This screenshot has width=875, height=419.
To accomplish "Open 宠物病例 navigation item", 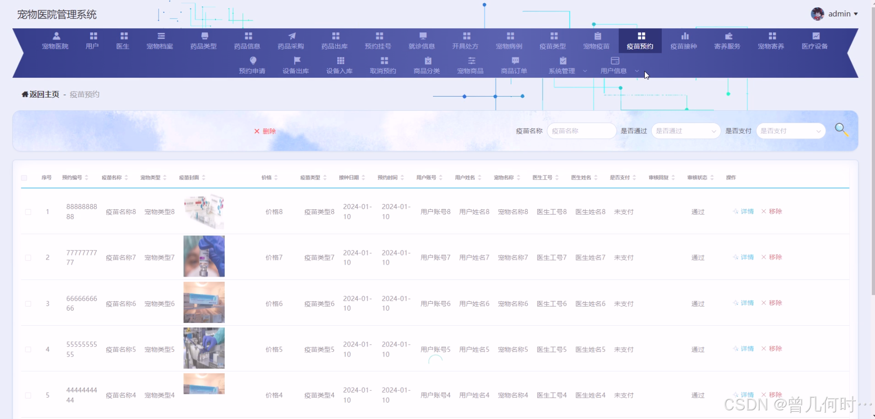I will point(510,41).
